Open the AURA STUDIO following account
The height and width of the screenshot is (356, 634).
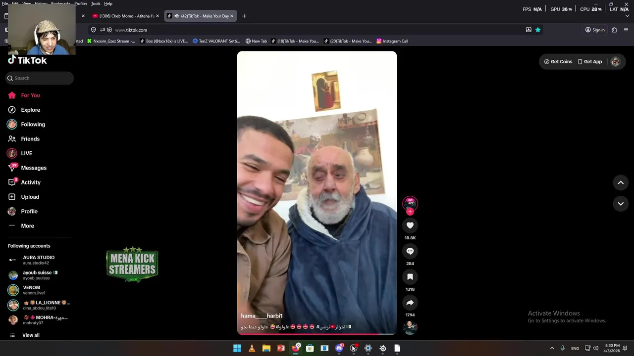(x=39, y=260)
